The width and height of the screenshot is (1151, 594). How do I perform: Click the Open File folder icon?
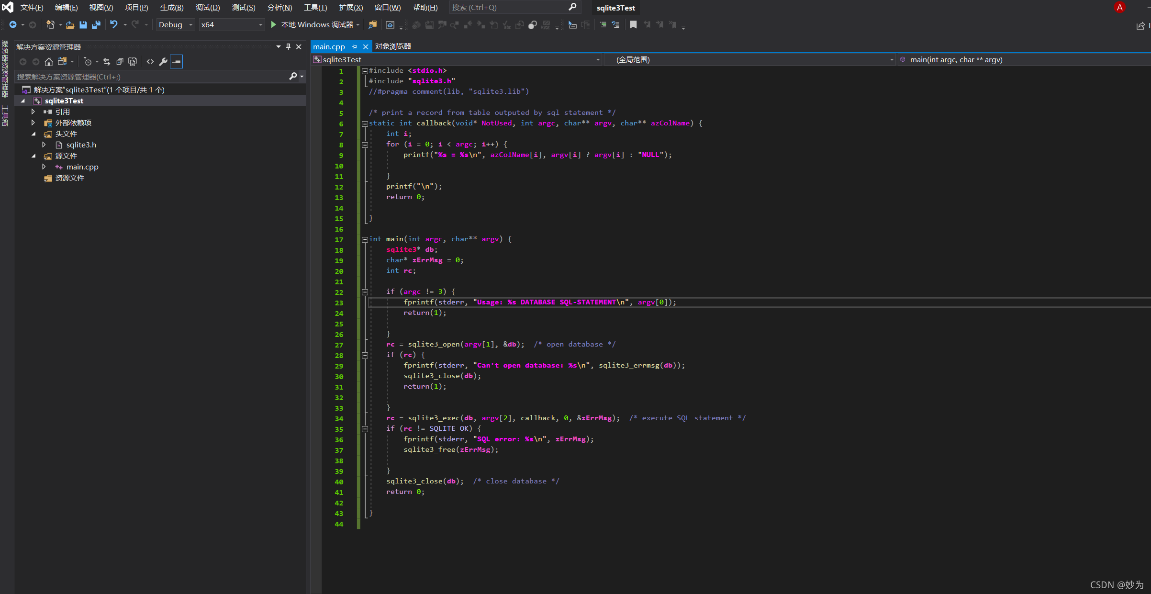click(x=70, y=25)
